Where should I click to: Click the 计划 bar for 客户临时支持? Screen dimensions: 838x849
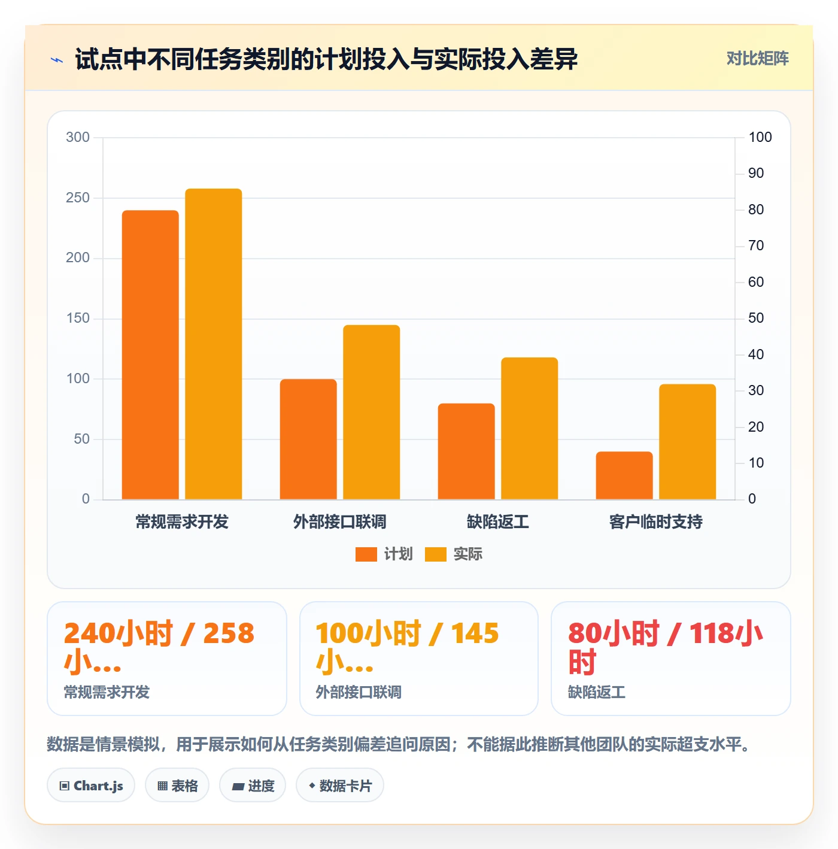[624, 475]
